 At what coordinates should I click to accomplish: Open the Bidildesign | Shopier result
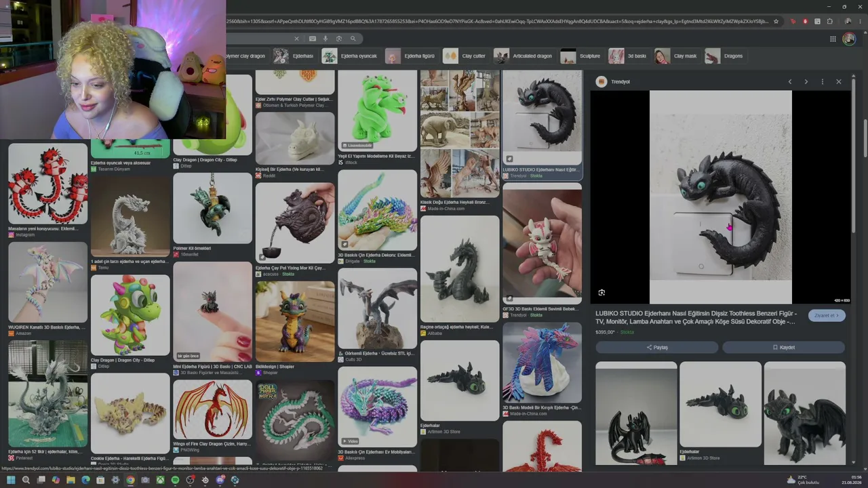pos(295,328)
